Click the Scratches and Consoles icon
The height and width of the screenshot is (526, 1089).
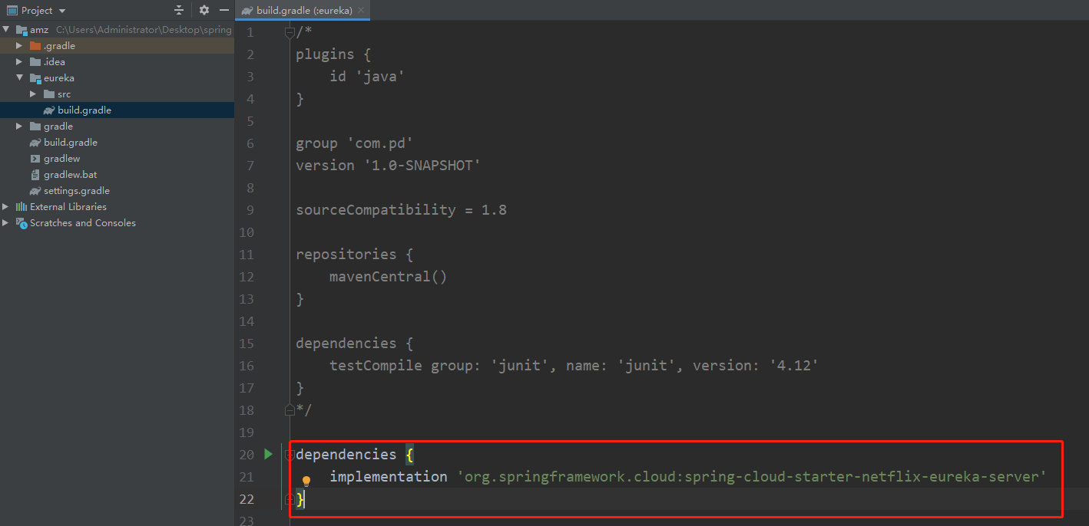tap(22, 223)
